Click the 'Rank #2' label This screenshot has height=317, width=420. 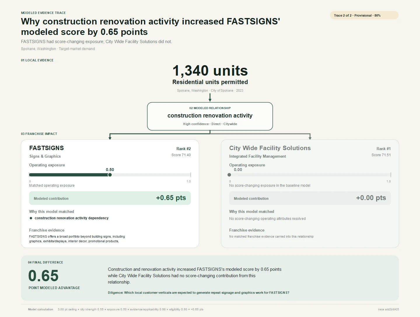point(183,149)
